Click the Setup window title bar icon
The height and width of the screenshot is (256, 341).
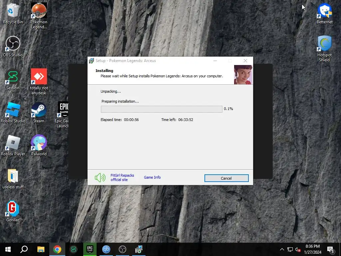(91, 61)
